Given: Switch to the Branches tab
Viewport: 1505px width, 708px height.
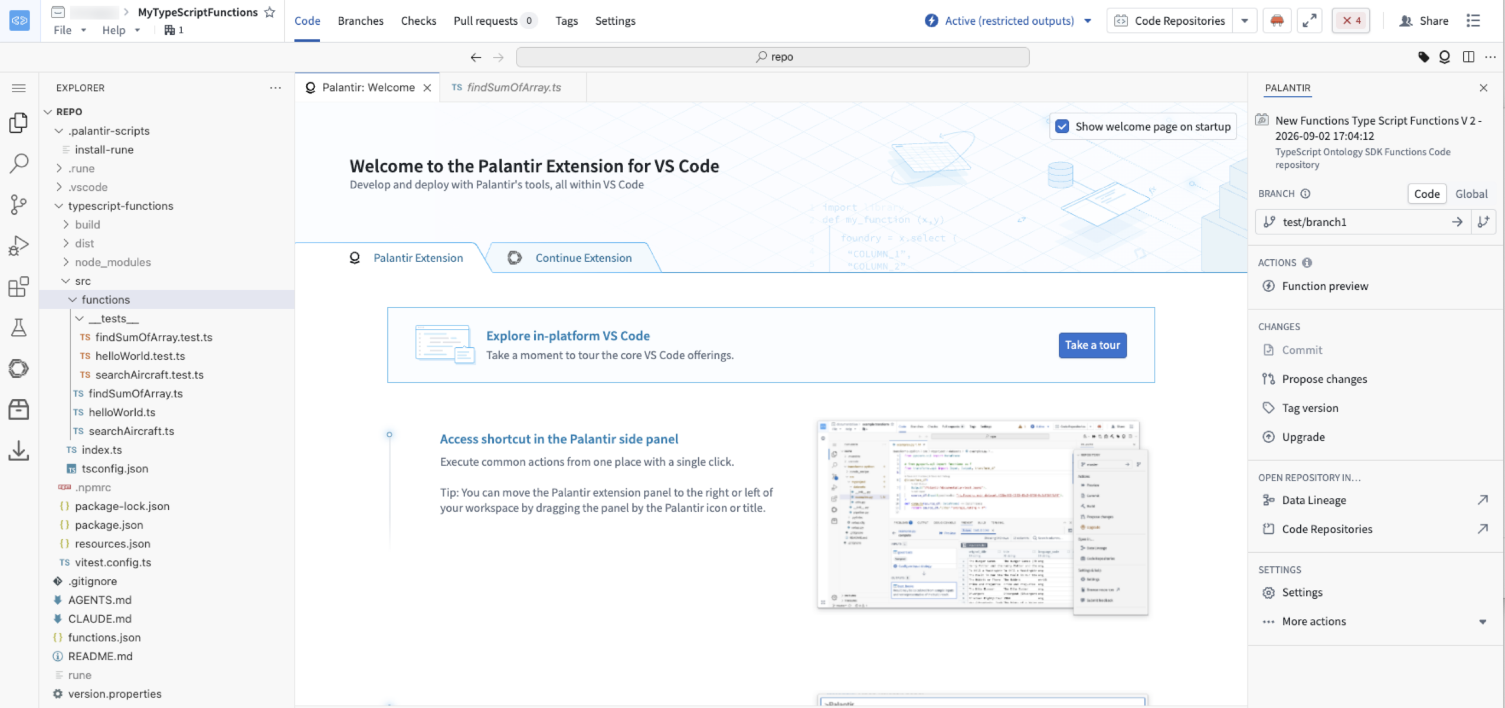Looking at the screenshot, I should pyautogui.click(x=360, y=21).
